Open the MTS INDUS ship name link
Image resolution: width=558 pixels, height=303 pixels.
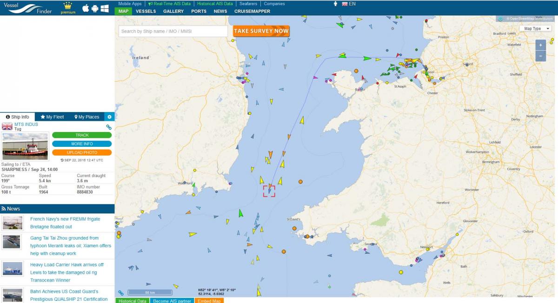pos(26,125)
